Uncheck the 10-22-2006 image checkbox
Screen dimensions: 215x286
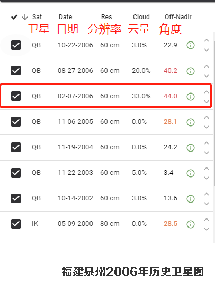pyautogui.click(x=16, y=45)
